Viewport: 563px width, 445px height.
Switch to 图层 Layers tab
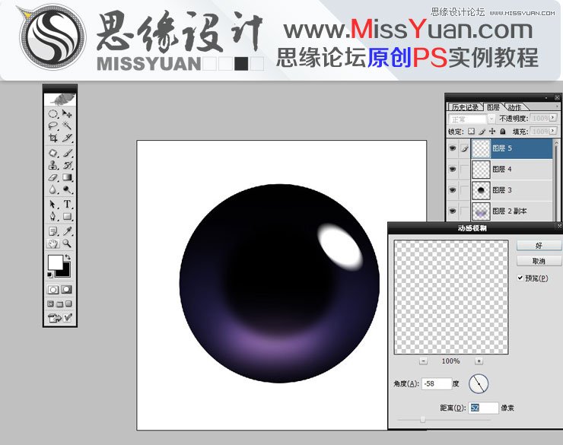point(493,107)
